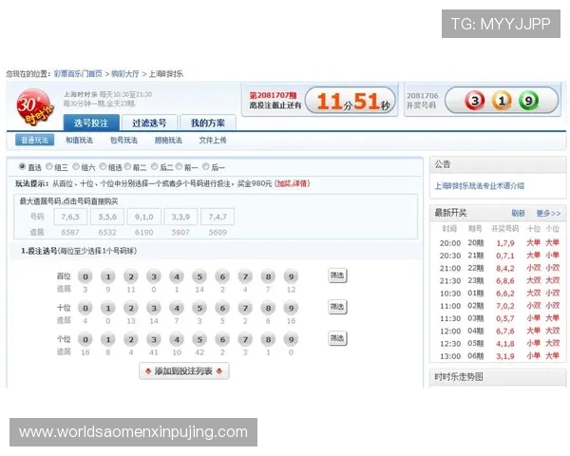Open the 彩票百乐门首页 breadcrumb link
This screenshot has height=456, width=570.
pyautogui.click(x=78, y=74)
